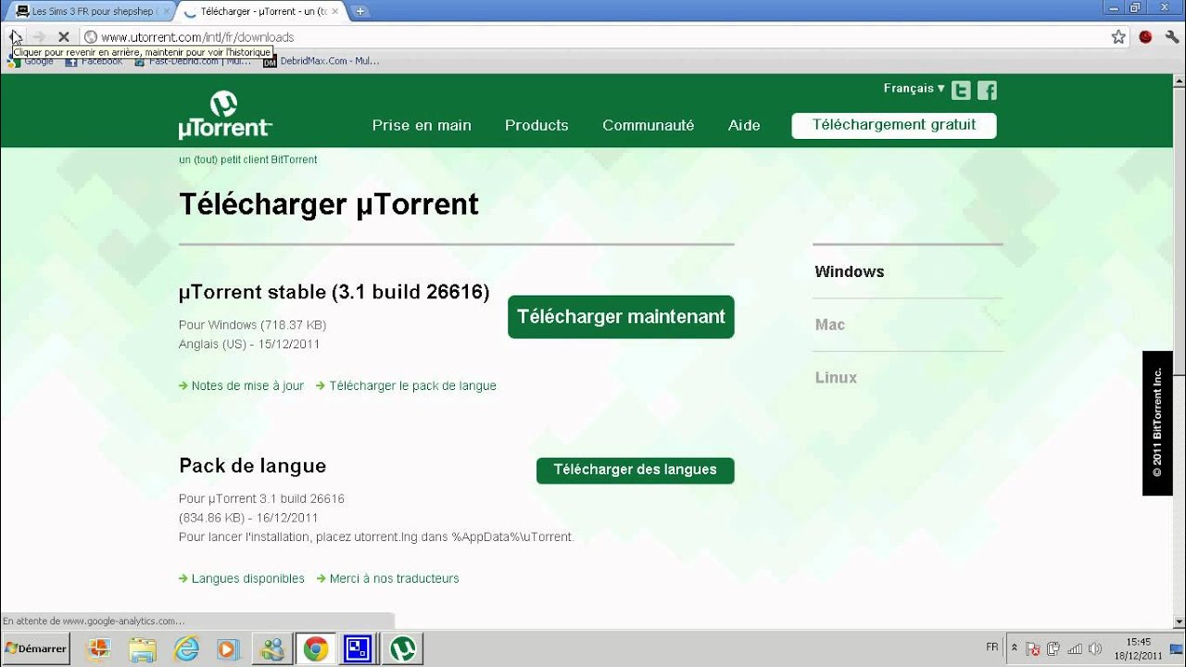
Task: Open µTorrent Facebook icon
Action: click(x=988, y=90)
